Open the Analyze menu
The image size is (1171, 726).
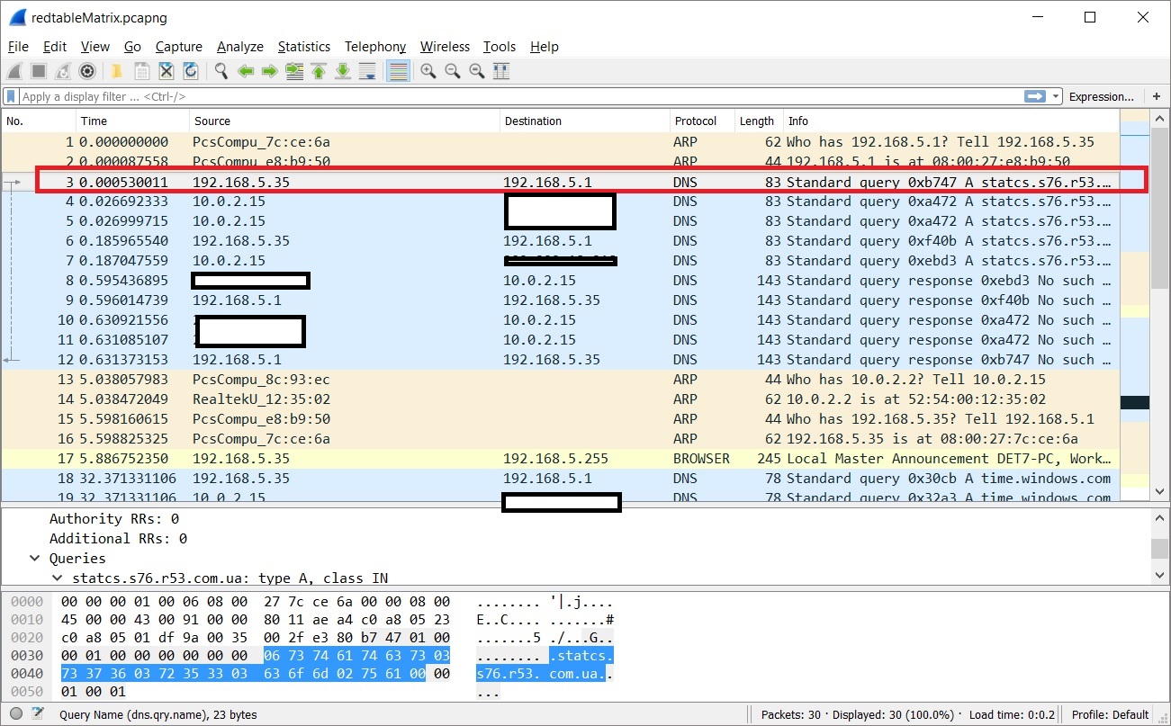239,47
